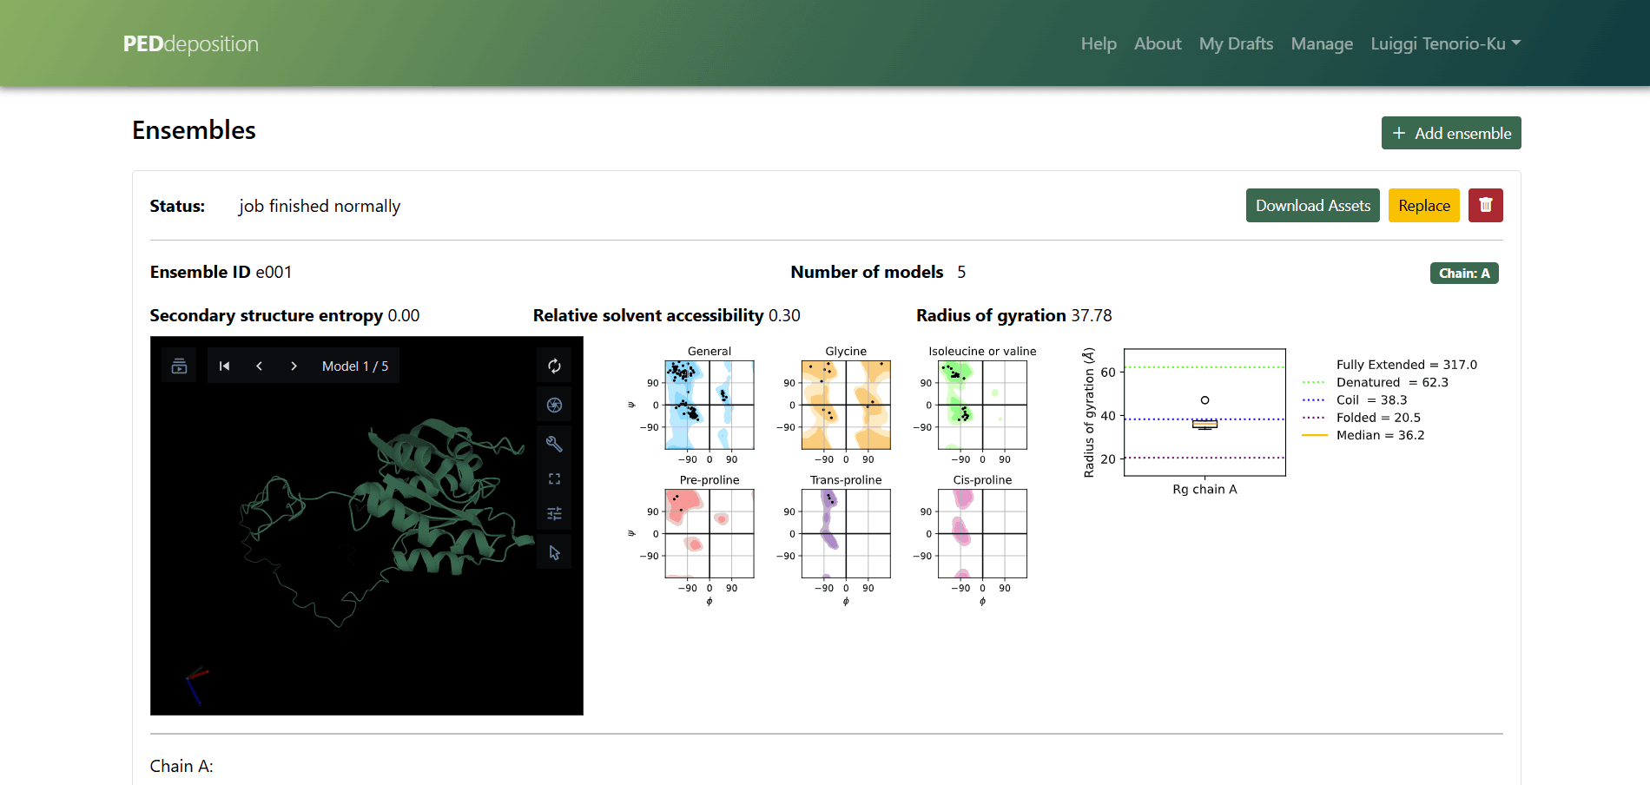The height and width of the screenshot is (785, 1650).
Task: Play the model animation in the 3D viewer
Action: coord(179,366)
